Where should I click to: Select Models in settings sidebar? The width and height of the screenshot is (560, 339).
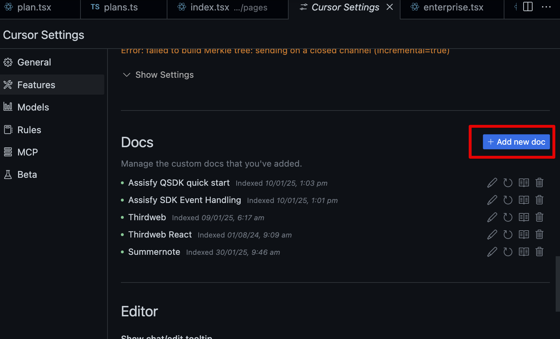tap(33, 107)
